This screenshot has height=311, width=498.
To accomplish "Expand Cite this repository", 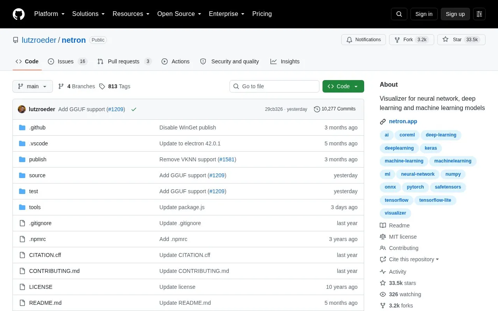I will (x=409, y=259).
